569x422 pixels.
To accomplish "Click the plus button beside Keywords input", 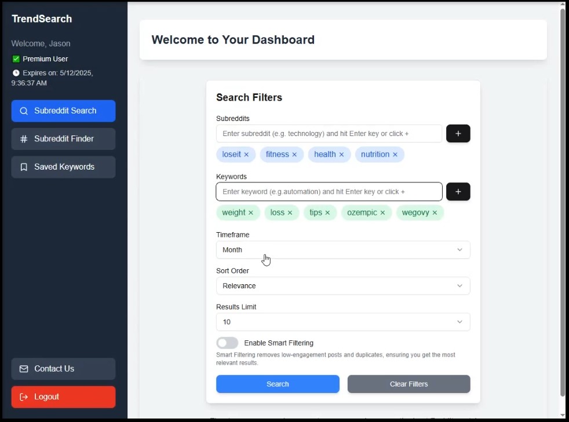I will [458, 192].
